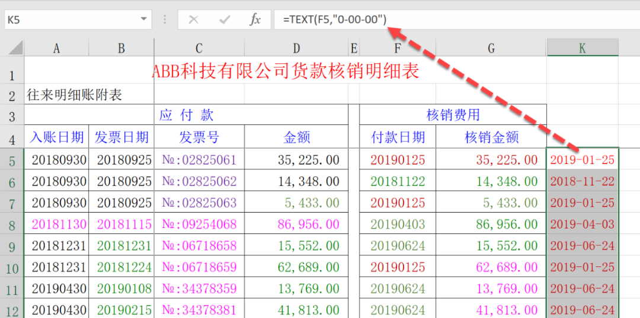The image size is (640, 318).
Task: Click amount cell 5,433.00 in column G
Action: click(x=491, y=202)
